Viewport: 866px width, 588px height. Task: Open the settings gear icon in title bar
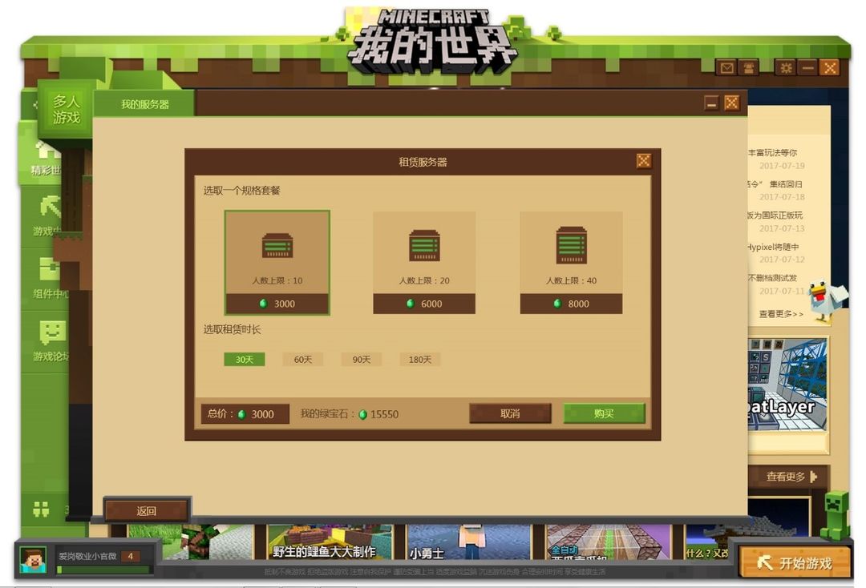coord(785,68)
